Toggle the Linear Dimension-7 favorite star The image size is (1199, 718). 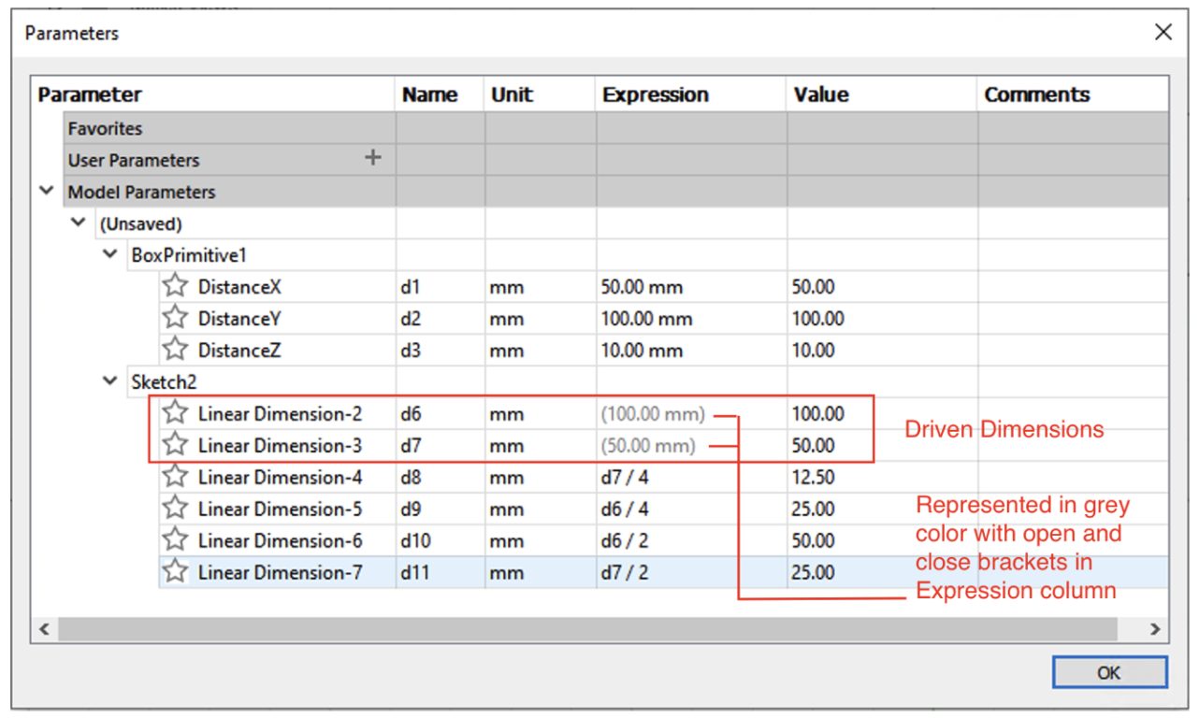pyautogui.click(x=175, y=572)
